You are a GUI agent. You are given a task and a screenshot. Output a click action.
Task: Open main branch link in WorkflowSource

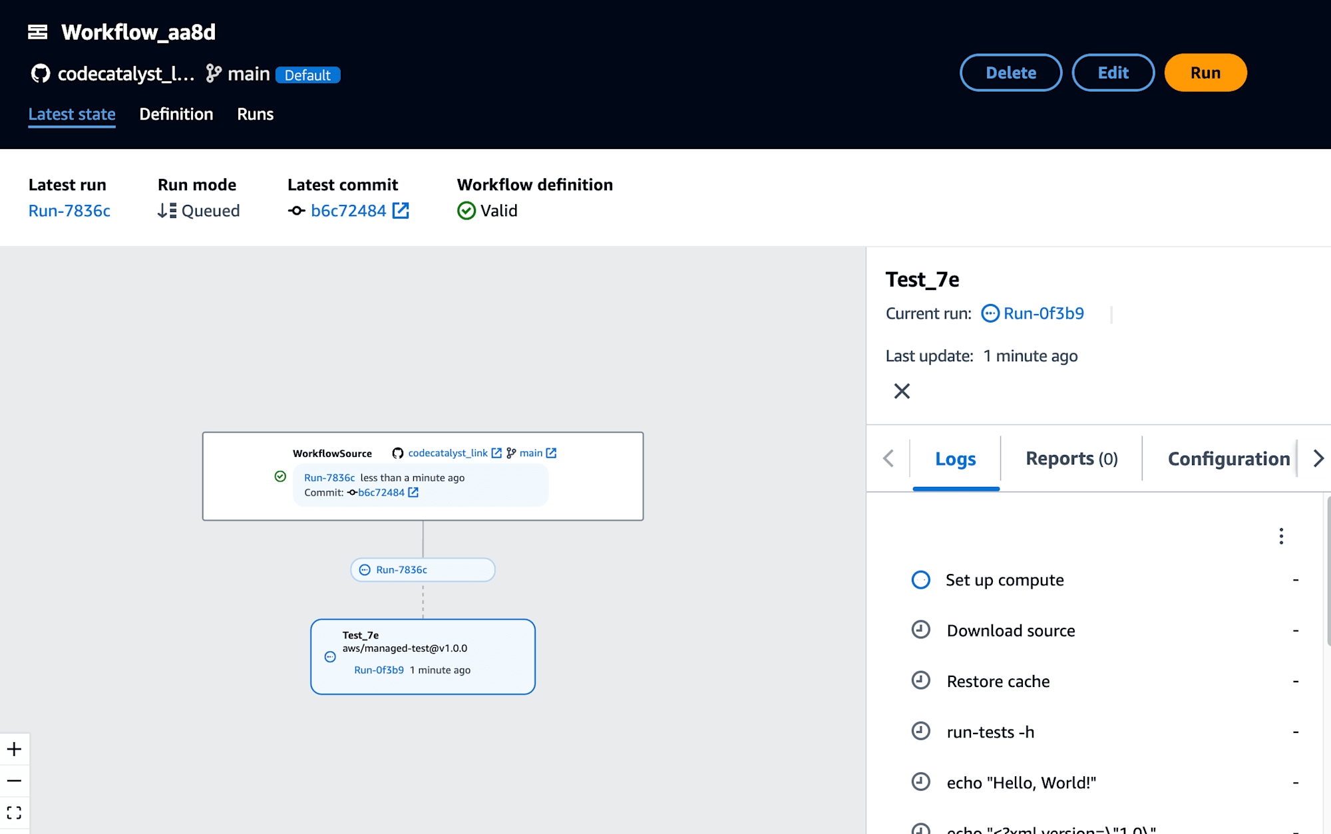[x=531, y=453]
